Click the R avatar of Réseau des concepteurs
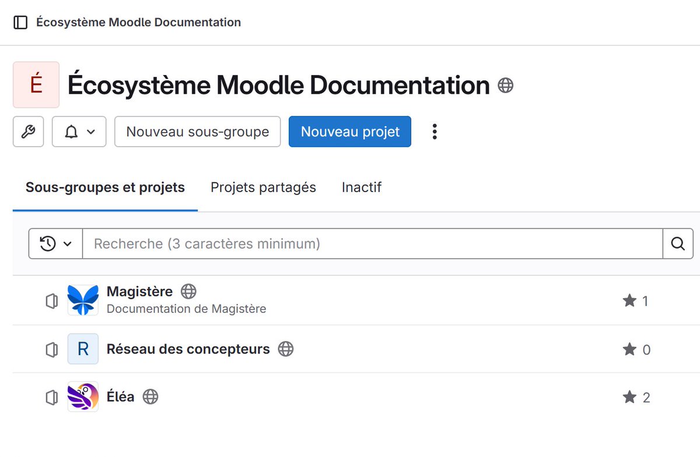Screen dimensions: 700x457 (83, 349)
